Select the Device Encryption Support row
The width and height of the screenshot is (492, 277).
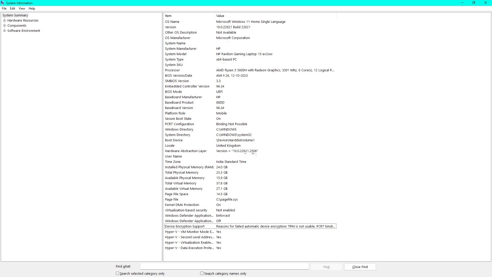pyautogui.click(x=250, y=226)
